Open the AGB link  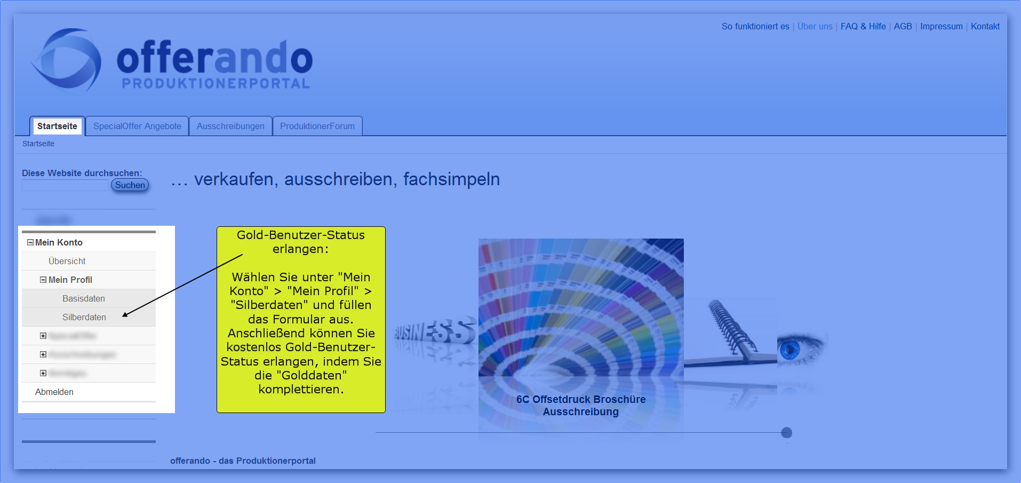(903, 26)
